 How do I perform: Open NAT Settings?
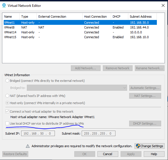click(145, 96)
